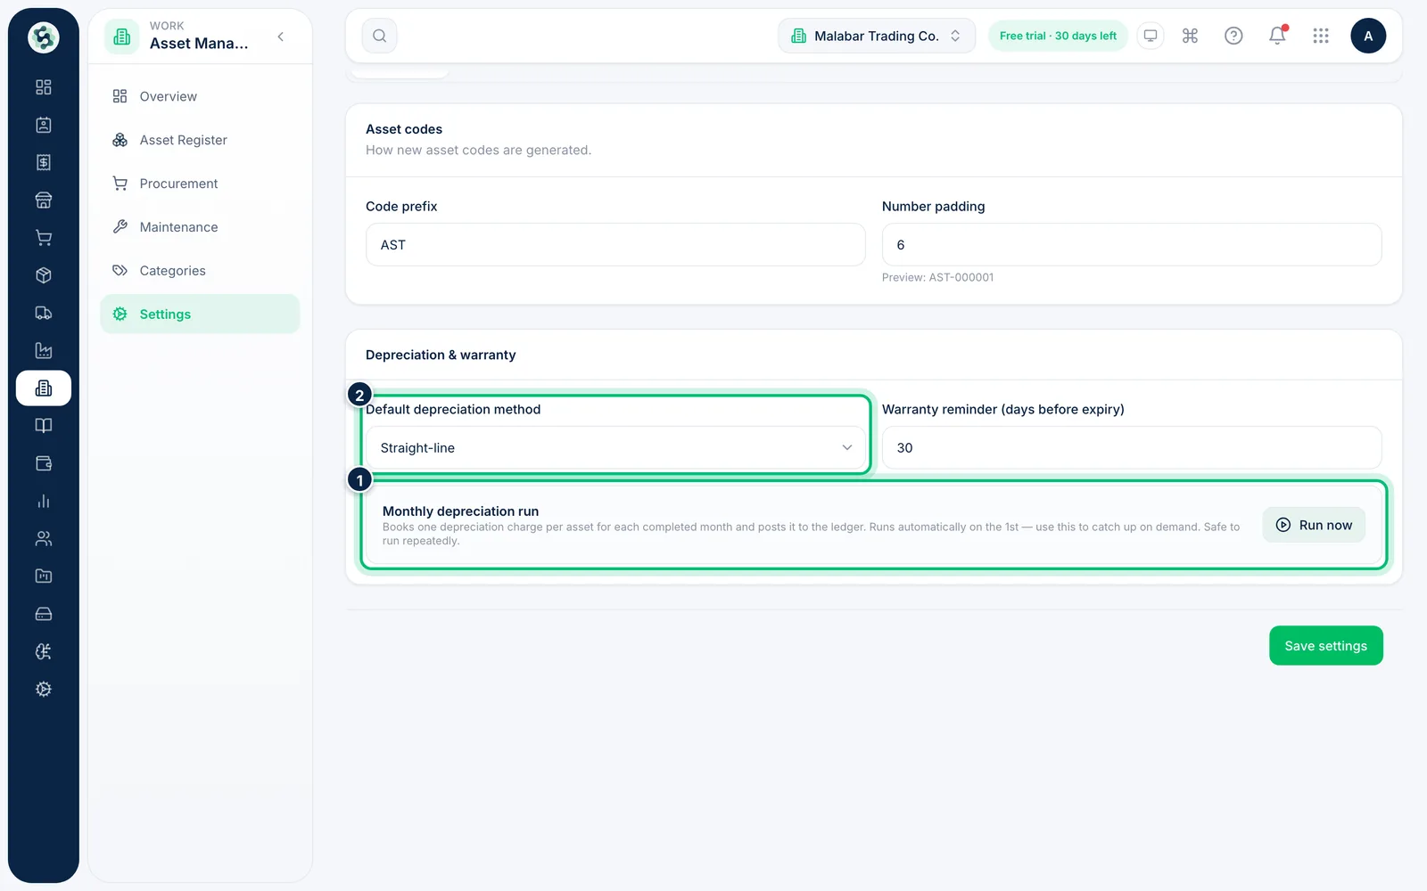Click the Save settings button
Viewport: 1427px width, 891px height.
pos(1326,646)
